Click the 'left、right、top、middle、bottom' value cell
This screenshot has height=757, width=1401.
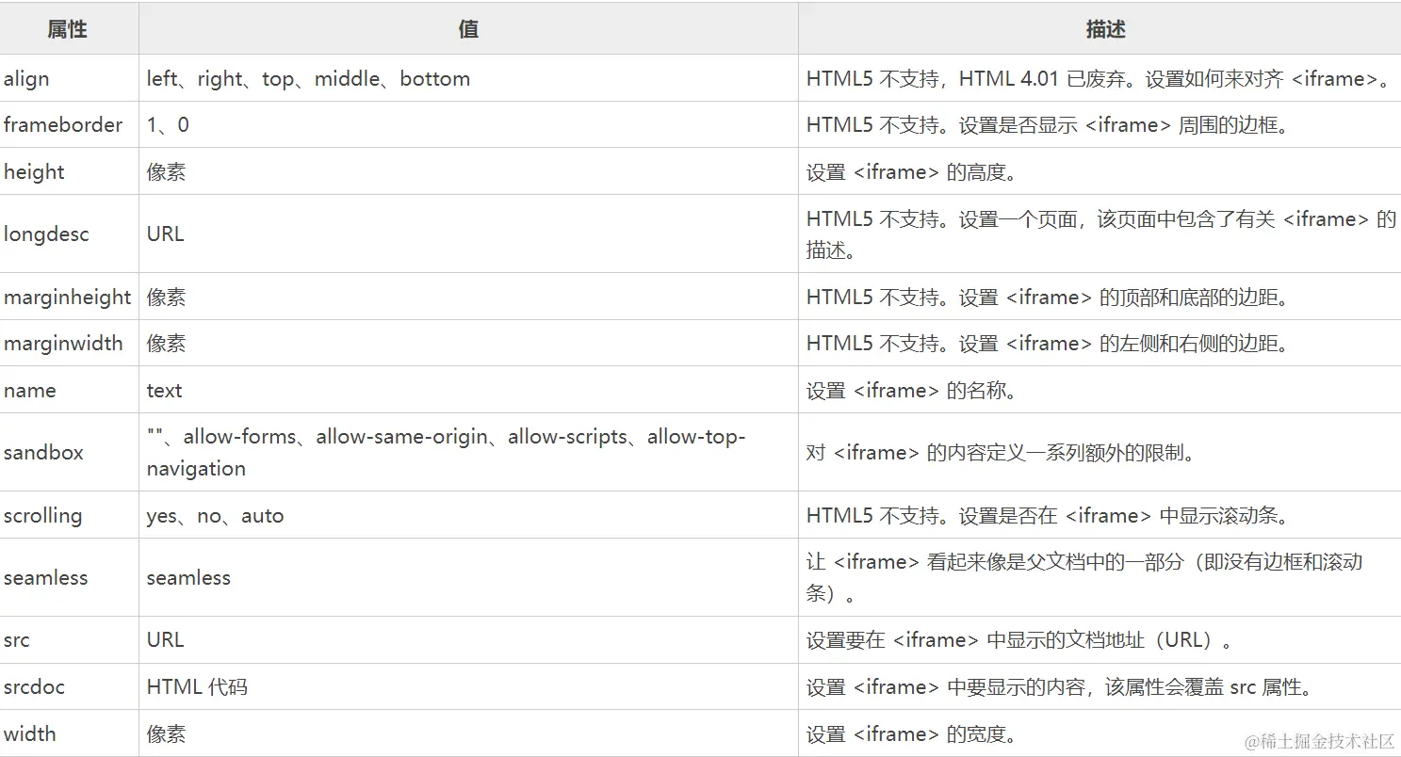[308, 79]
